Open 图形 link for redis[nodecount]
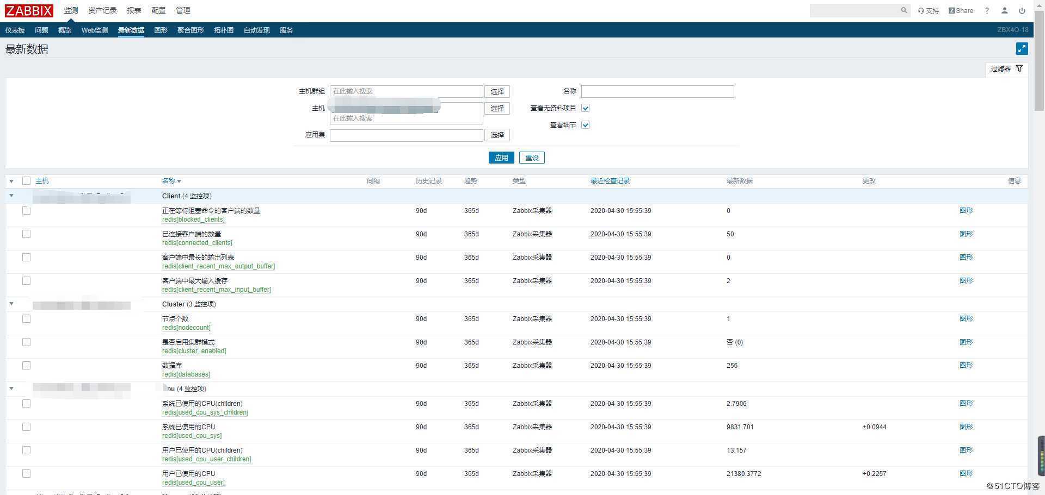1045x495 pixels. [966, 319]
